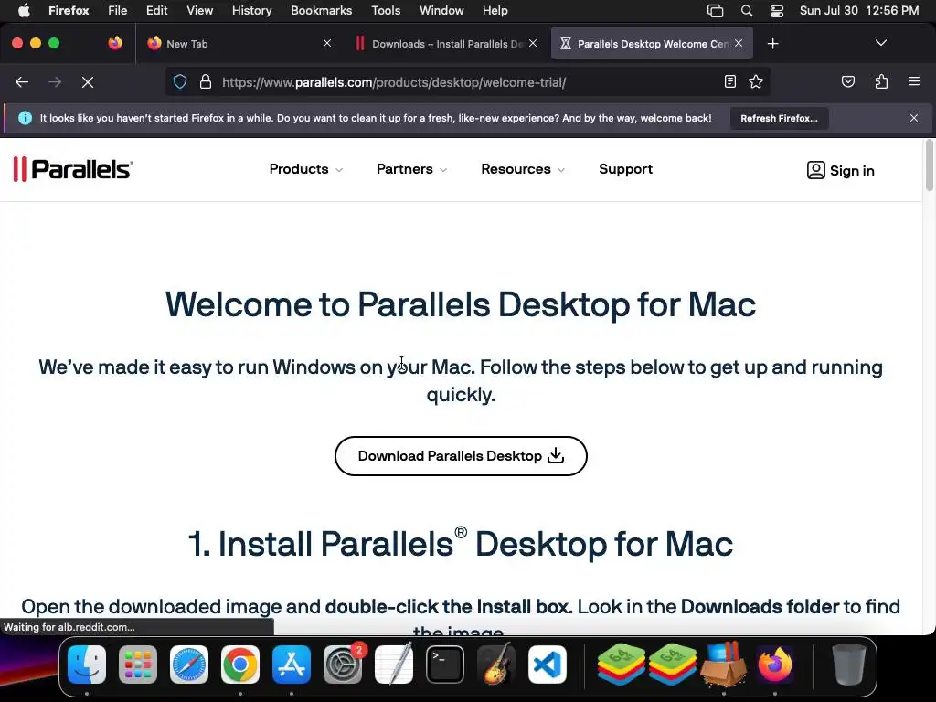Click heading '1. Install Parallels Desktop for Mac'
Viewport: 936px width, 702px height.
point(461,543)
